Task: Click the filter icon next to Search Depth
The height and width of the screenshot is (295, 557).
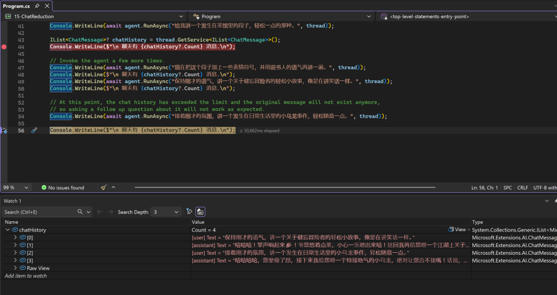Action: [189, 212]
